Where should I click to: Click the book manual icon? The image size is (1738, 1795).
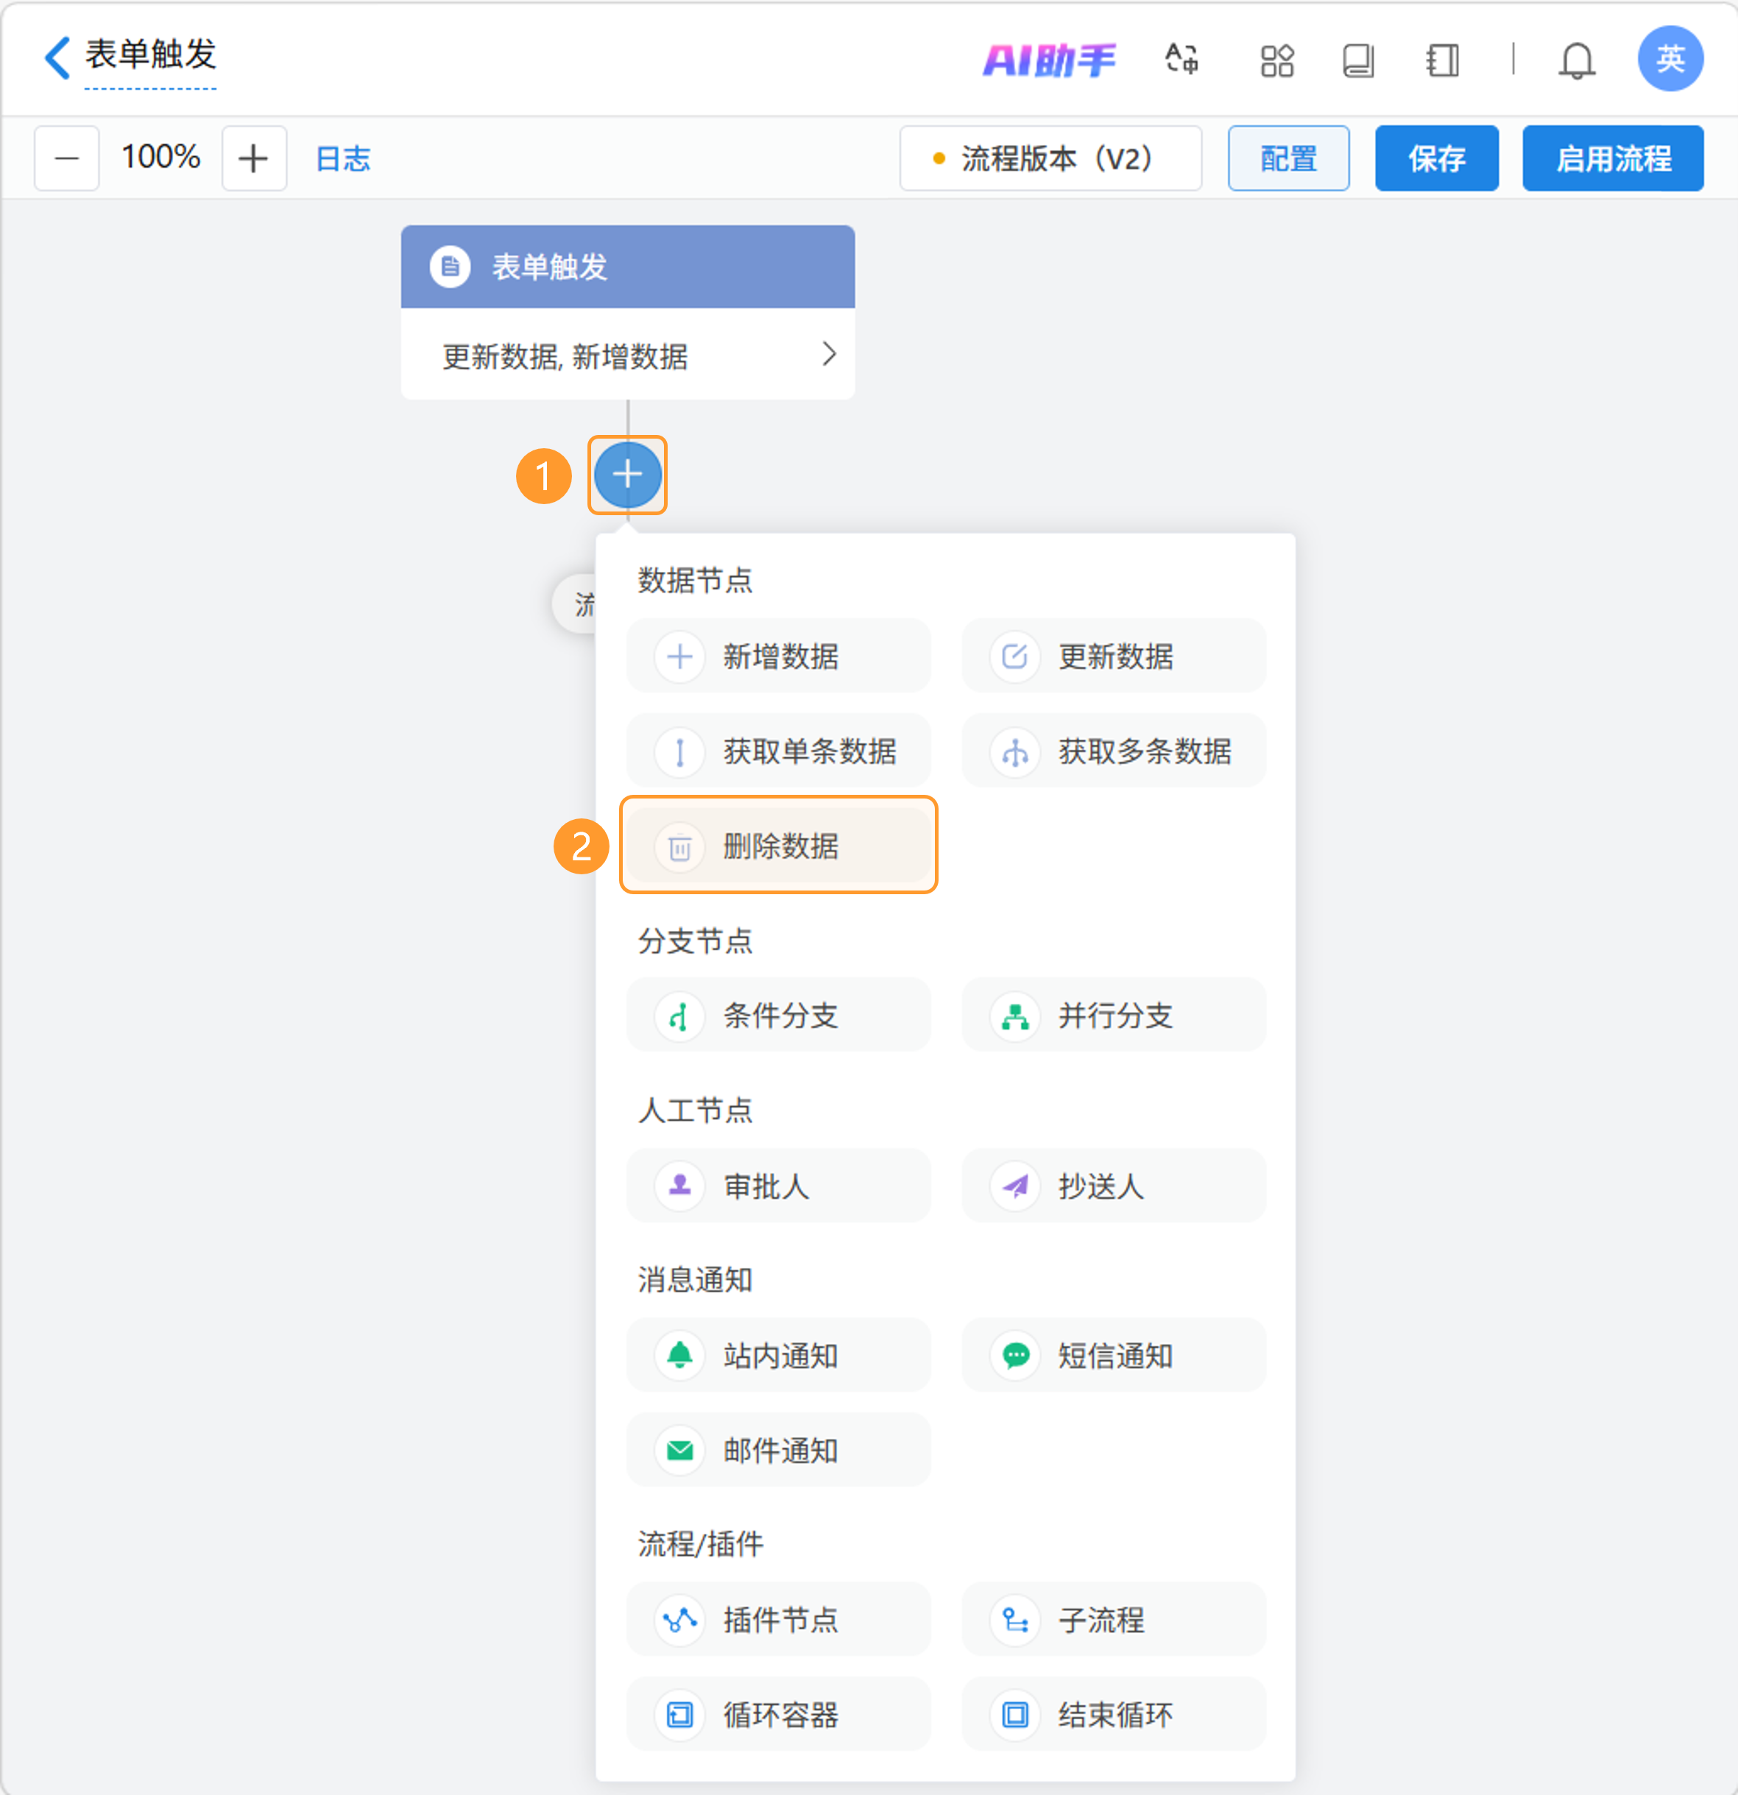click(x=1357, y=60)
